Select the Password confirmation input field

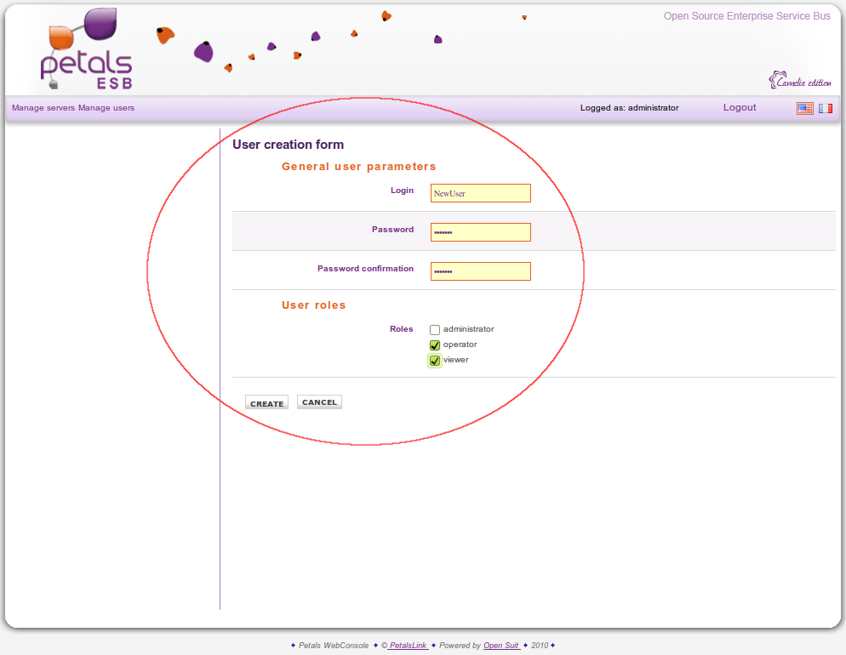tap(480, 271)
